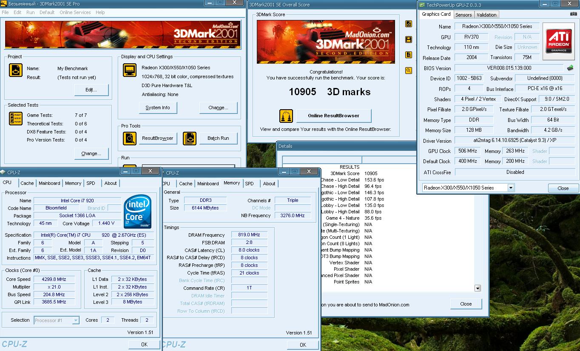Image resolution: width=580 pixels, height=351 pixels.
Task: Switch to the Sensors tab in GPU-Z
Action: click(x=463, y=15)
